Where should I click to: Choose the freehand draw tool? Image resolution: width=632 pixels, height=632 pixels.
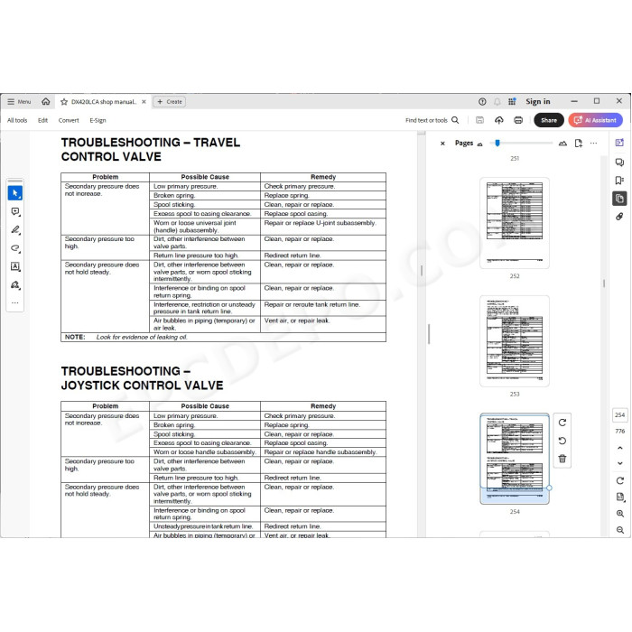[15, 248]
